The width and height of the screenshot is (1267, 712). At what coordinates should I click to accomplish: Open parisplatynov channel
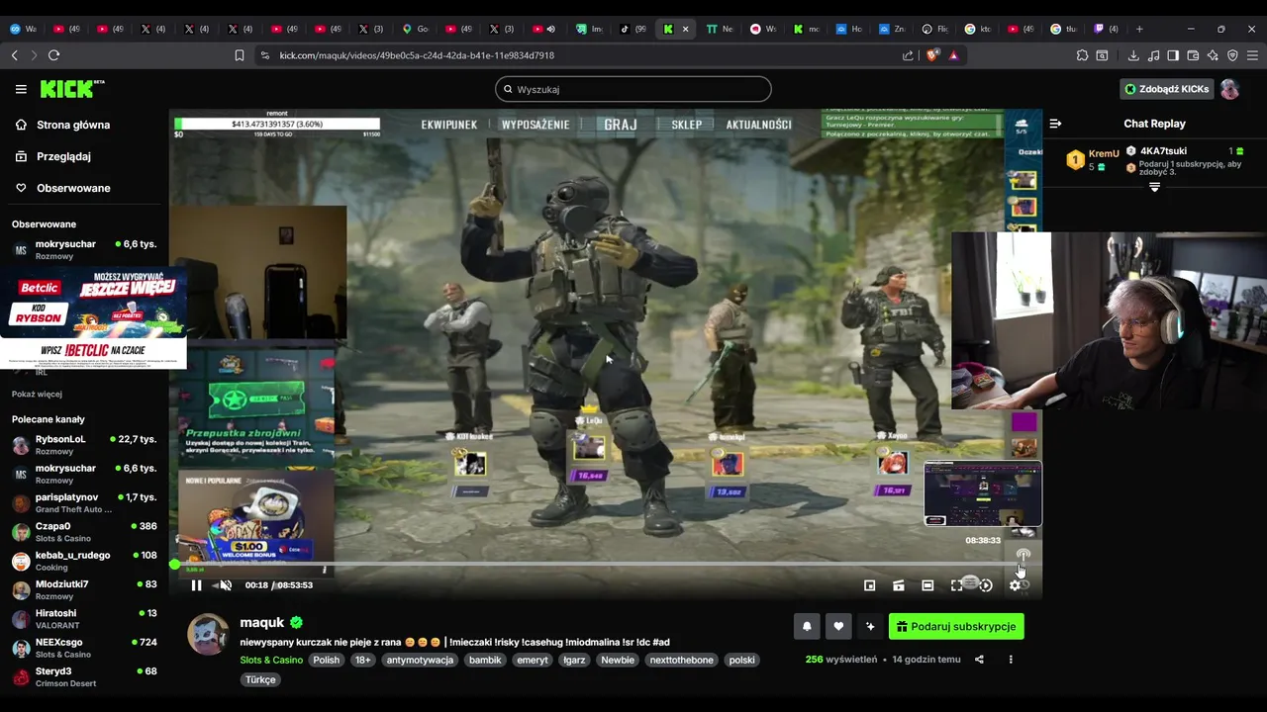(x=84, y=502)
